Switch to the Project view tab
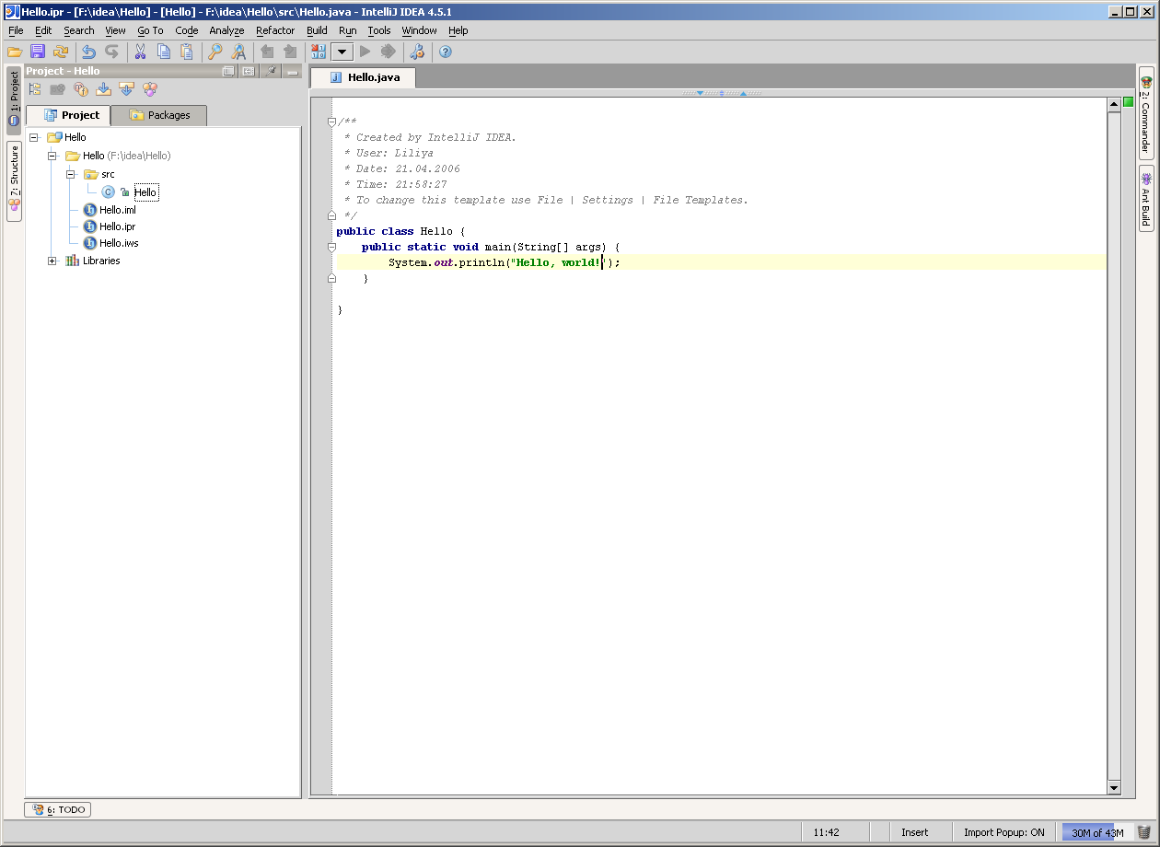Screen dimensions: 1160x847 (x=69, y=115)
